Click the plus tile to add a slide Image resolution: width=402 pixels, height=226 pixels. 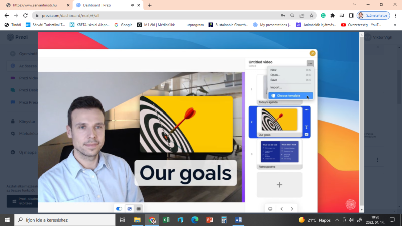pos(279,185)
